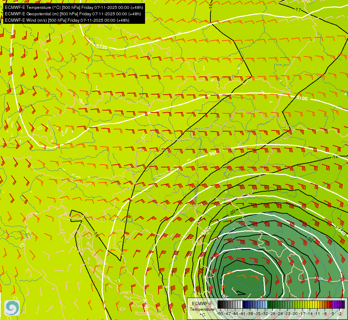348x320 pixels.
Task: Click the 5720 geopotential contour label
Action: pyautogui.click(x=102, y=47)
